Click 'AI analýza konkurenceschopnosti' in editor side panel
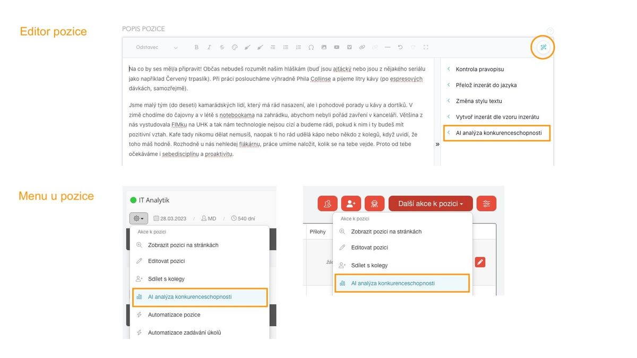Screen dimensions: 637x358 (x=498, y=133)
